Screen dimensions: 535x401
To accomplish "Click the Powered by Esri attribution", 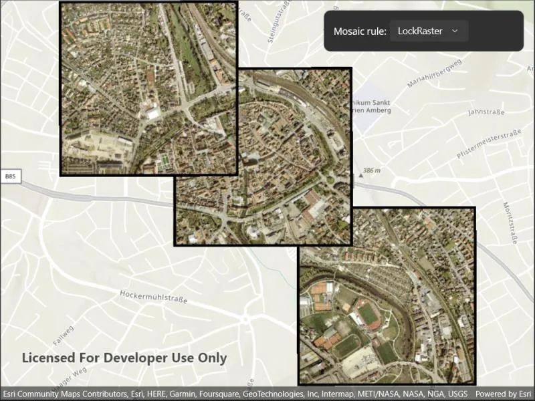I will pos(504,394).
